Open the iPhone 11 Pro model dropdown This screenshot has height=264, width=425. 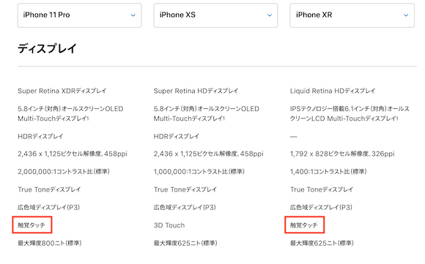point(79,15)
